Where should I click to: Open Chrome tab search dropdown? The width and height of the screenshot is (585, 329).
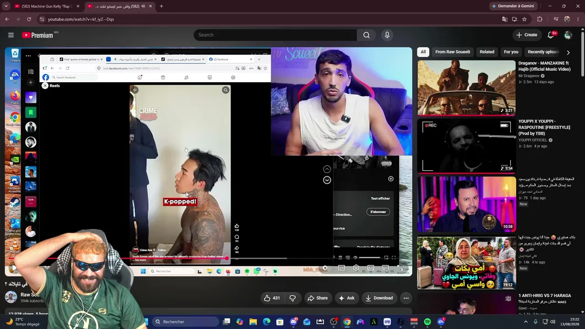point(6,6)
